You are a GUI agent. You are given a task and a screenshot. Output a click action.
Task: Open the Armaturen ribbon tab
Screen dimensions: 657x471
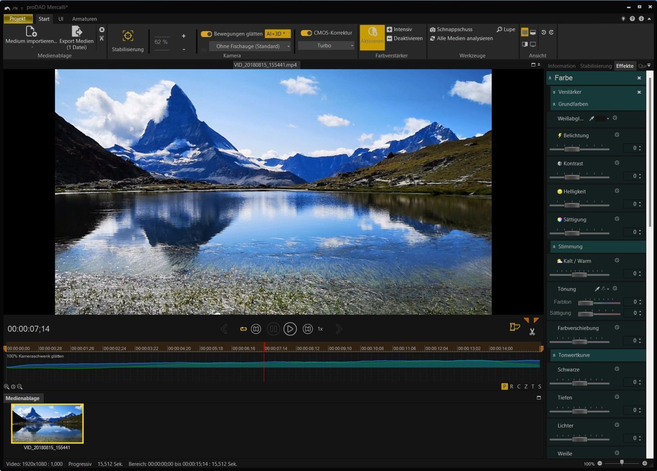pos(84,19)
